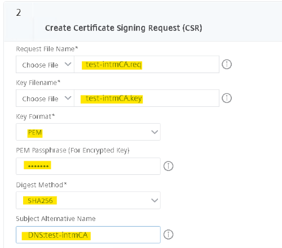
Task: Click info icon next to PEM Passphrase
Action: [x=168, y=166]
